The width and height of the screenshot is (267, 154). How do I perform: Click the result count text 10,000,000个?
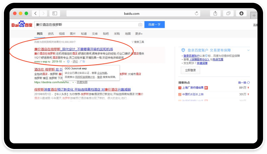tap(69, 42)
